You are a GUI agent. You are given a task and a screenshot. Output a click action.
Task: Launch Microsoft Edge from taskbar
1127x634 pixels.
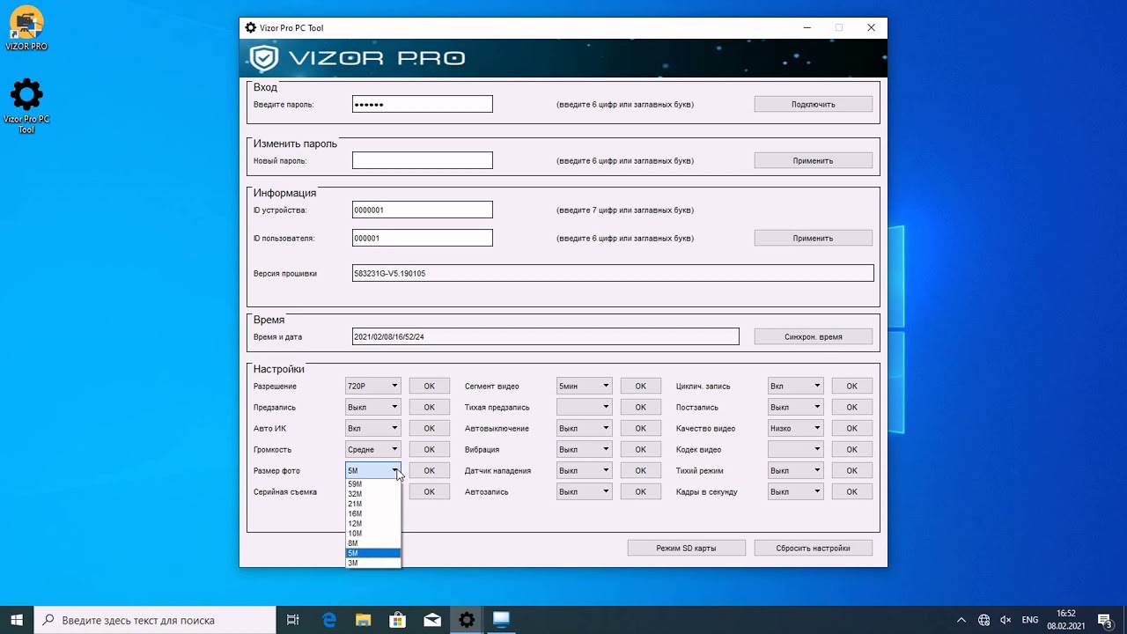(x=329, y=620)
